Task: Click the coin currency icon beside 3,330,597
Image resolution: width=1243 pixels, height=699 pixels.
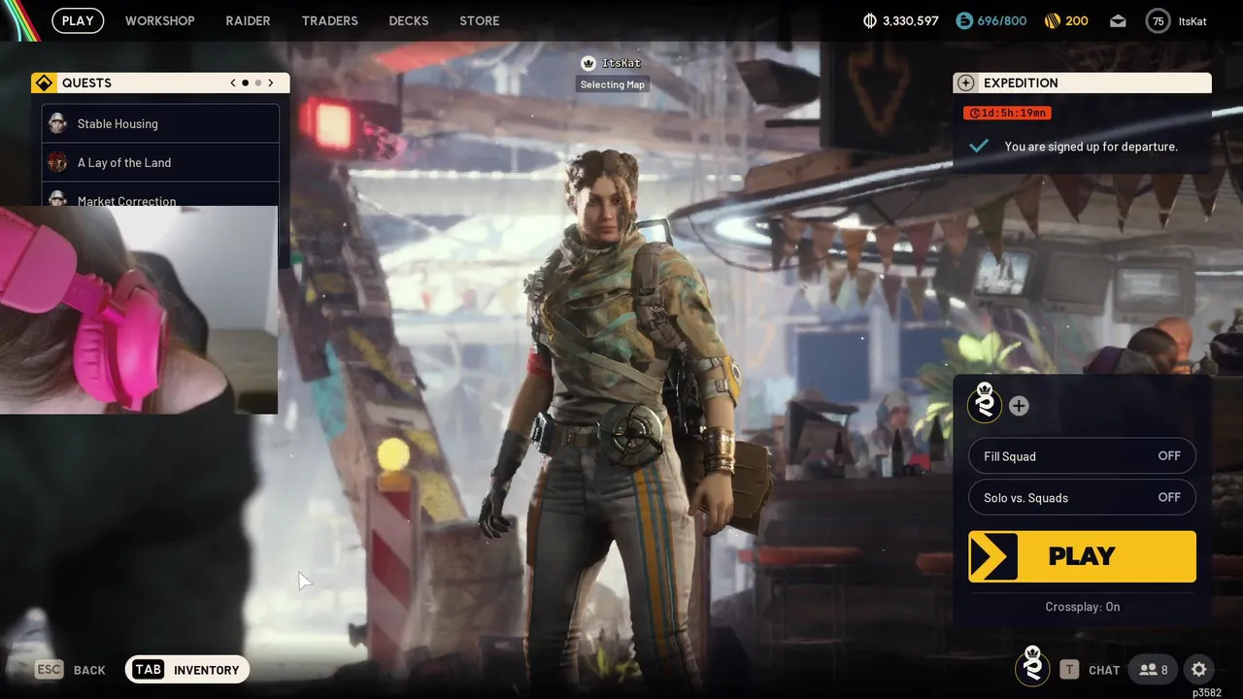Action: pos(869,20)
